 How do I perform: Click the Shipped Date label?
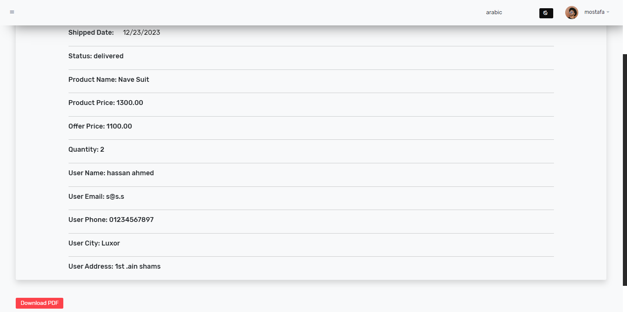91,33
